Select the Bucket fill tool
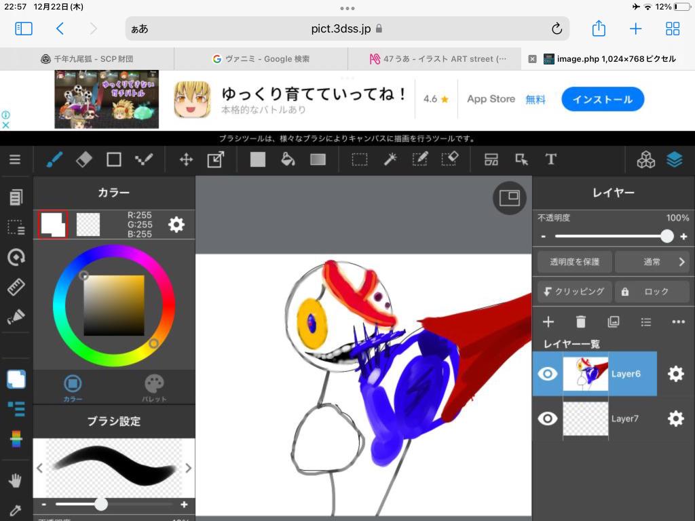 tap(288, 159)
